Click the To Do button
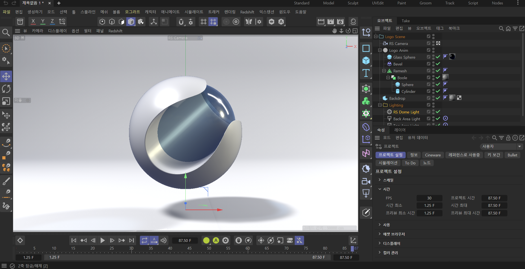 (x=410, y=163)
